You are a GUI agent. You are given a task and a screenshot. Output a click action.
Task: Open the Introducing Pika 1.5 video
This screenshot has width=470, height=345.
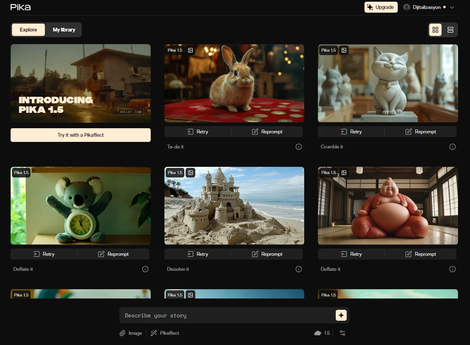coord(81,83)
